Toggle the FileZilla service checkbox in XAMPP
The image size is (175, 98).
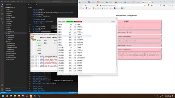pos(34,48)
